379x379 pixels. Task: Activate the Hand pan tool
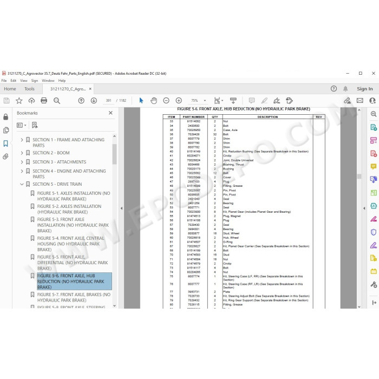click(x=154, y=101)
